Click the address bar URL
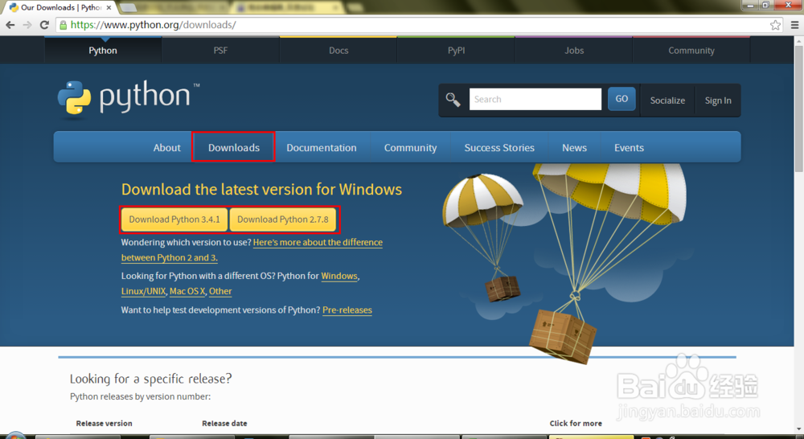This screenshot has width=804, height=439. 153,25
